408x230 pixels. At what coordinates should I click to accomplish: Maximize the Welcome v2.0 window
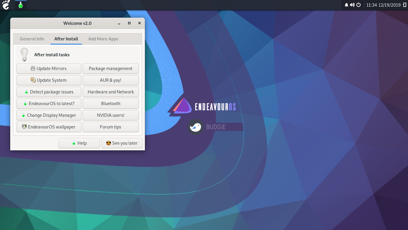(x=129, y=23)
